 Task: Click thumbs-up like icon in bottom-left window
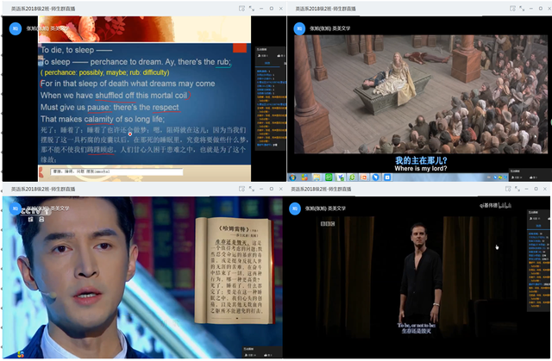[x=265, y=355]
